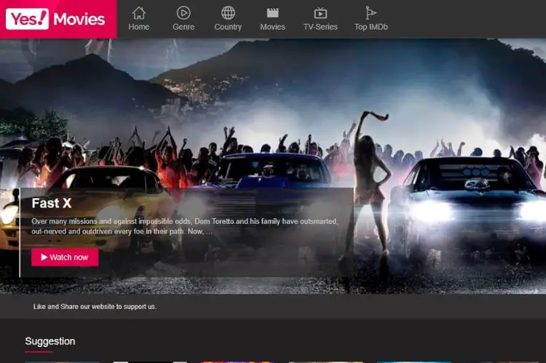This screenshot has height=363, width=546.
Task: Open the Movies menu label
Action: point(273,27)
